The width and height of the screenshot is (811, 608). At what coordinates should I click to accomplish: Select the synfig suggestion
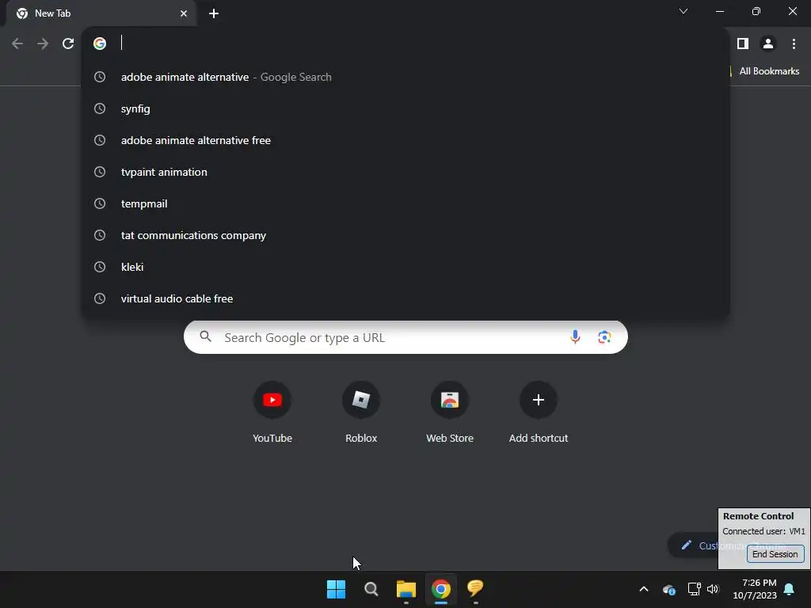(x=405, y=108)
